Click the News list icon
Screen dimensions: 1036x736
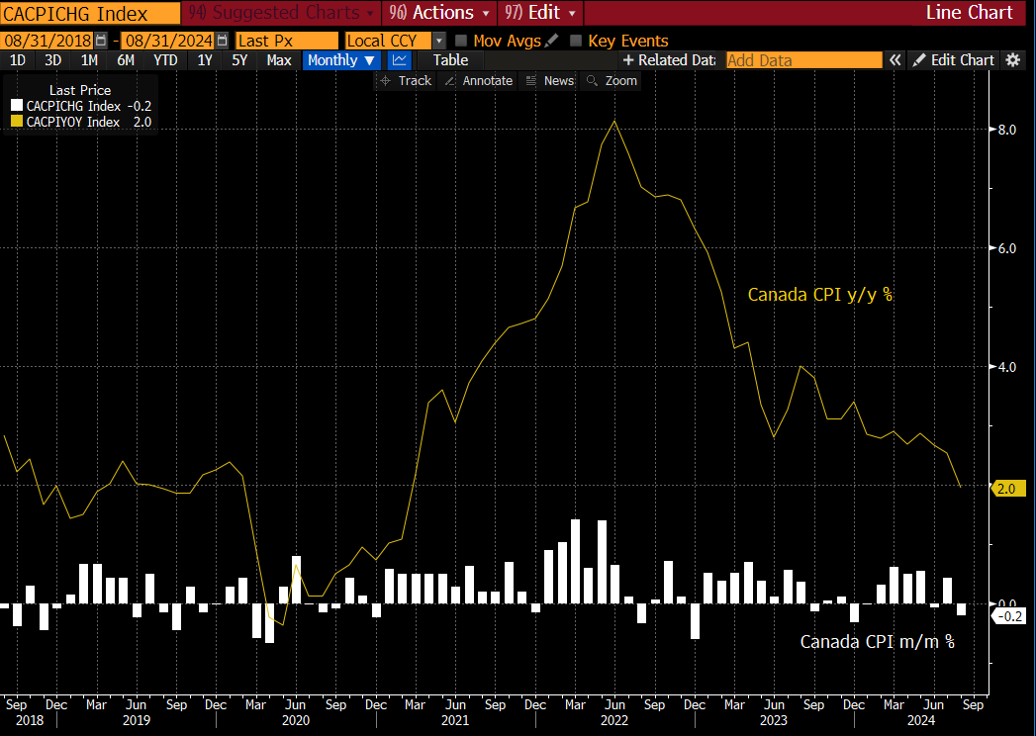click(x=530, y=80)
